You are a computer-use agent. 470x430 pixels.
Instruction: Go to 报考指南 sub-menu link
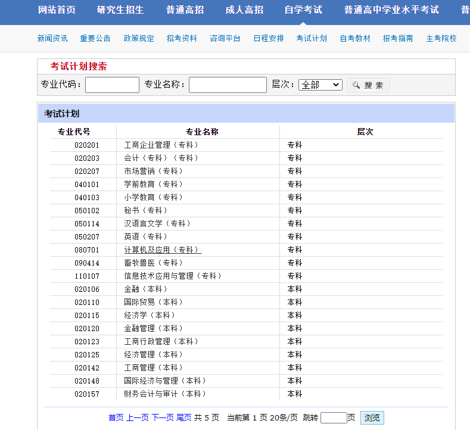pos(398,38)
